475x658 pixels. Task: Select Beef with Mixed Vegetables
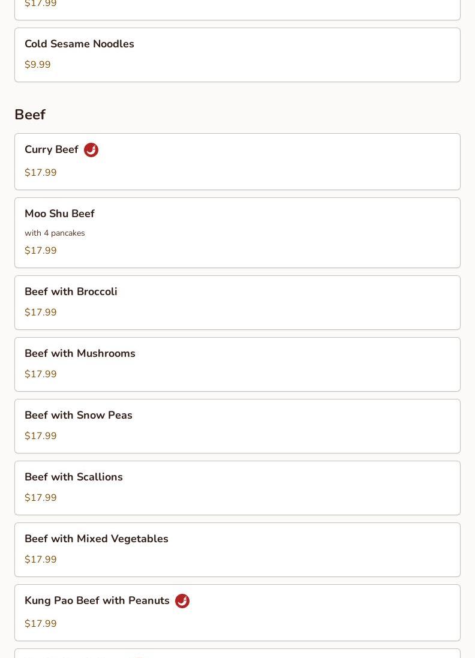(x=97, y=539)
